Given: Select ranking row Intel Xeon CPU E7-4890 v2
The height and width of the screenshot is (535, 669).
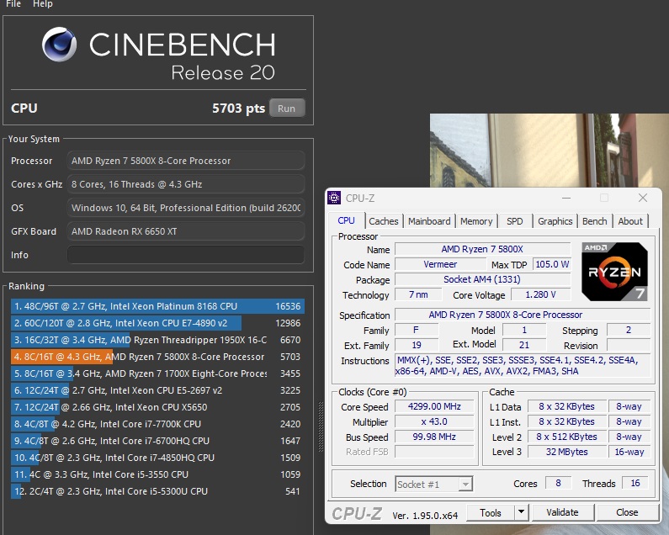Looking at the screenshot, I should pyautogui.click(x=157, y=323).
